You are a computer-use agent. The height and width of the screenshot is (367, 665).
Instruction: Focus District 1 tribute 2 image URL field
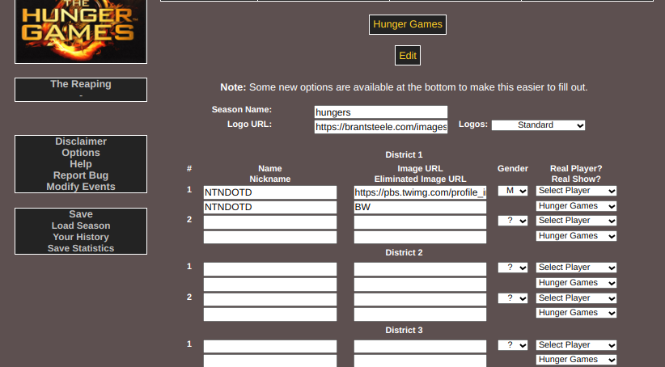(421, 222)
